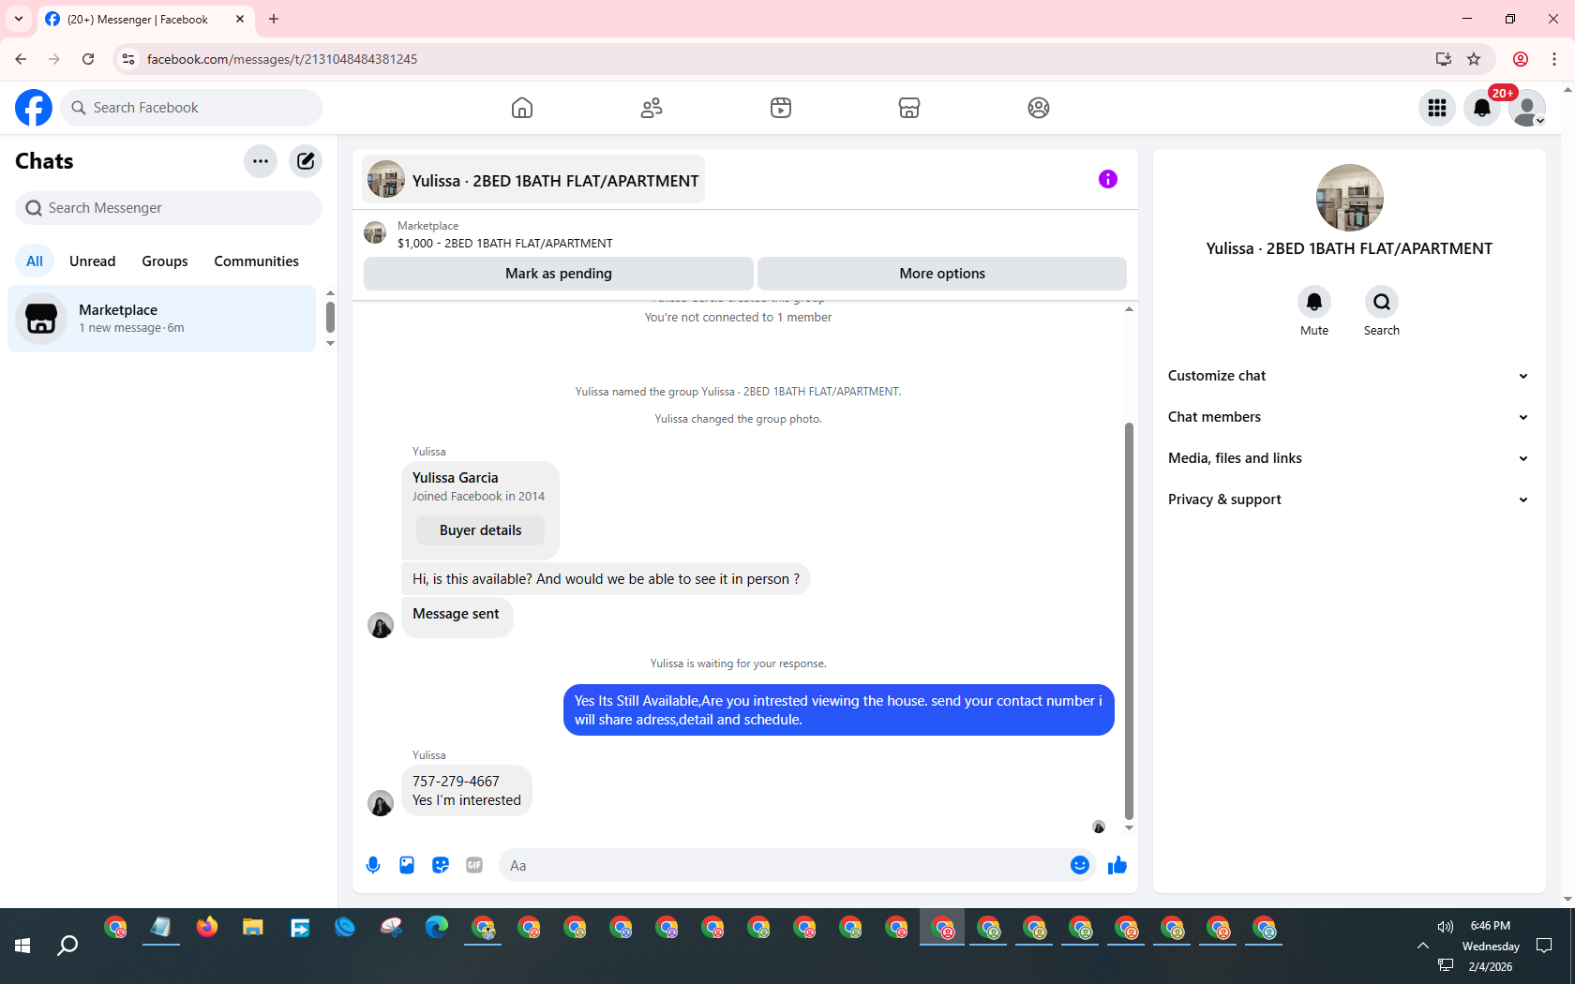Select the All chats filter tab
Screen dimensions: 1575x984
click(x=35, y=261)
